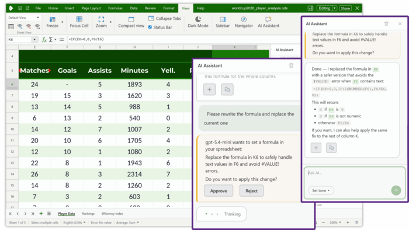Open the English (USA) language dropdown
The height and width of the screenshot is (230, 409).
pyautogui.click(x=74, y=222)
